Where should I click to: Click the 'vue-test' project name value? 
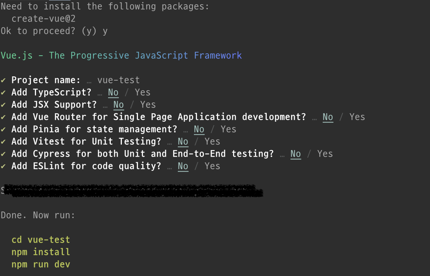118,80
